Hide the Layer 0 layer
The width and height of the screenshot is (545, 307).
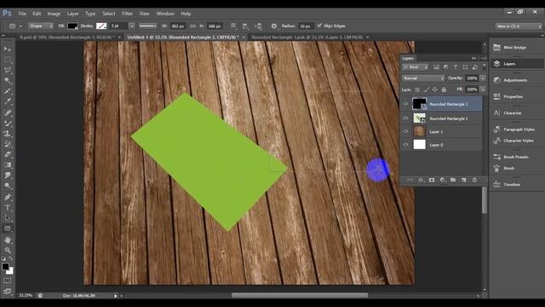(405, 144)
